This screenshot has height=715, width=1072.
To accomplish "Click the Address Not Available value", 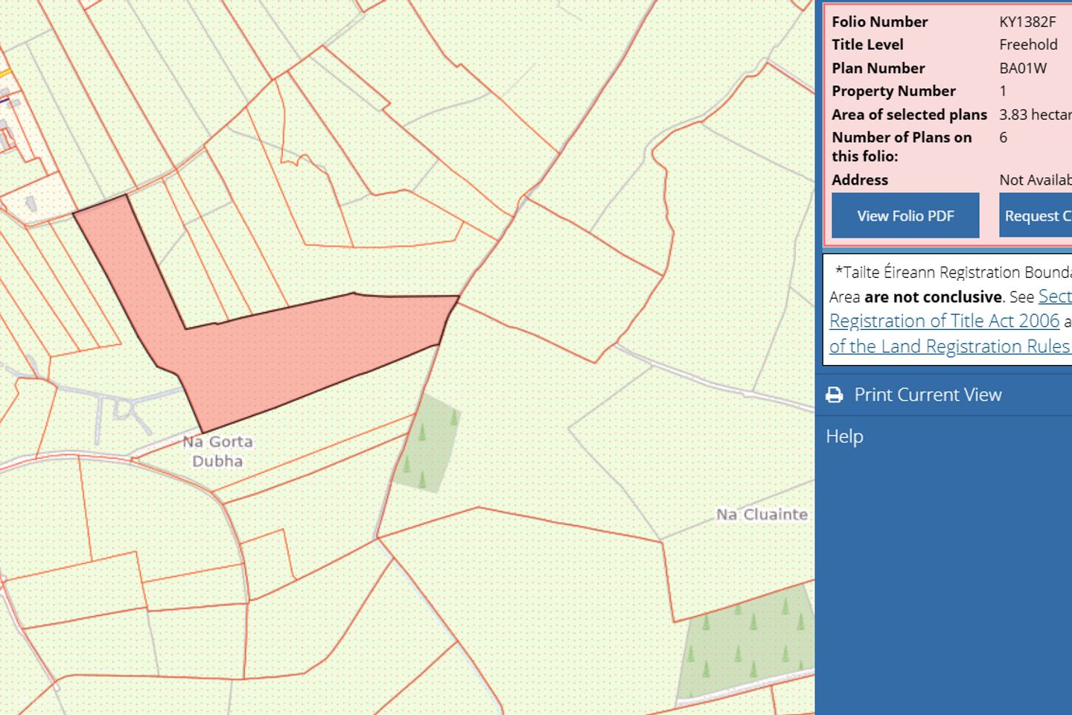I will tap(1035, 180).
